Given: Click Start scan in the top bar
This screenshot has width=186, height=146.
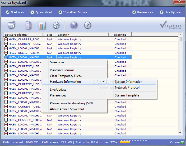Looking at the screenshot, I should [15, 12].
